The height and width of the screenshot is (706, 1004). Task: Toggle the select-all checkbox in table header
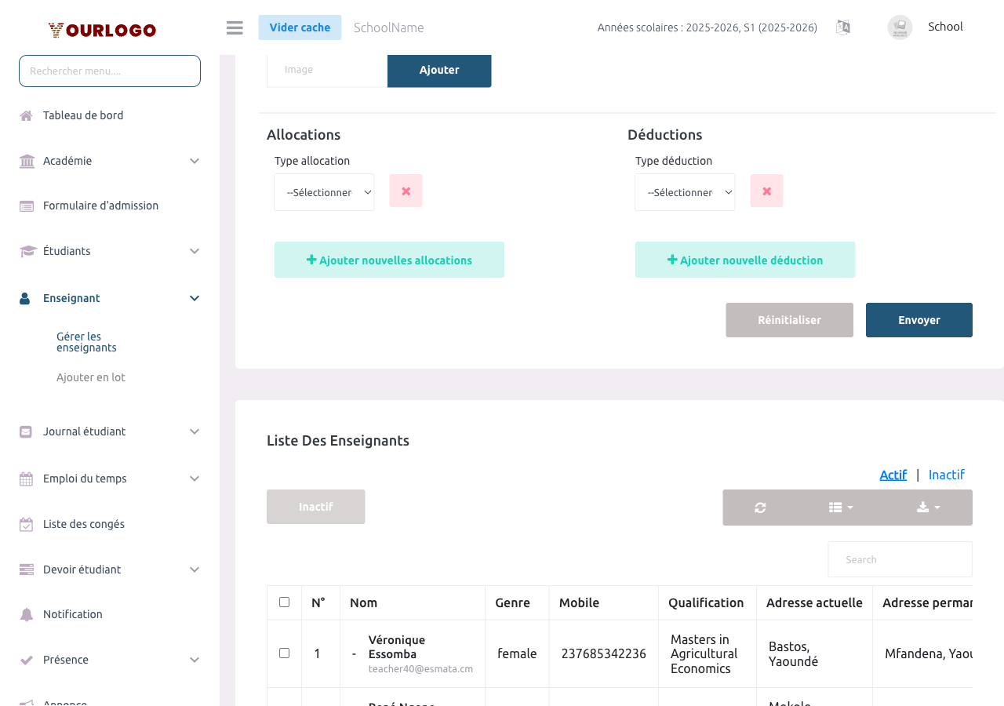click(x=284, y=602)
